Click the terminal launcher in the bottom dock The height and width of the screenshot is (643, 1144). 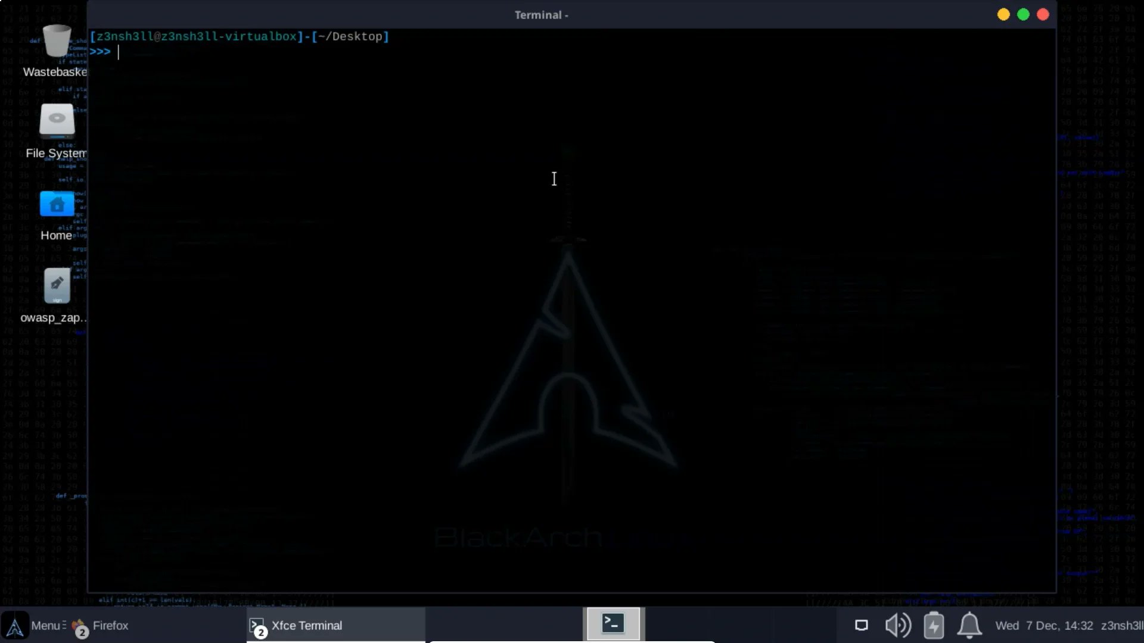point(613,623)
